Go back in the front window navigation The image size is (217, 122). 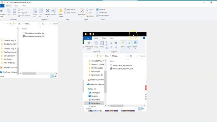[x=86, y=56]
